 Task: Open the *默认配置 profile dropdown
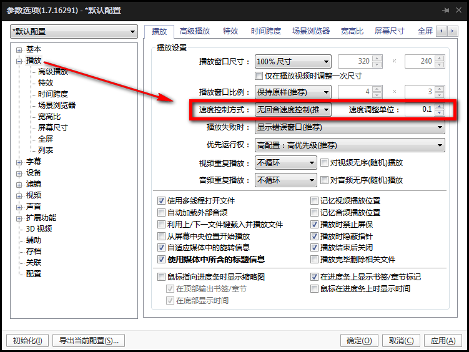click(x=74, y=31)
